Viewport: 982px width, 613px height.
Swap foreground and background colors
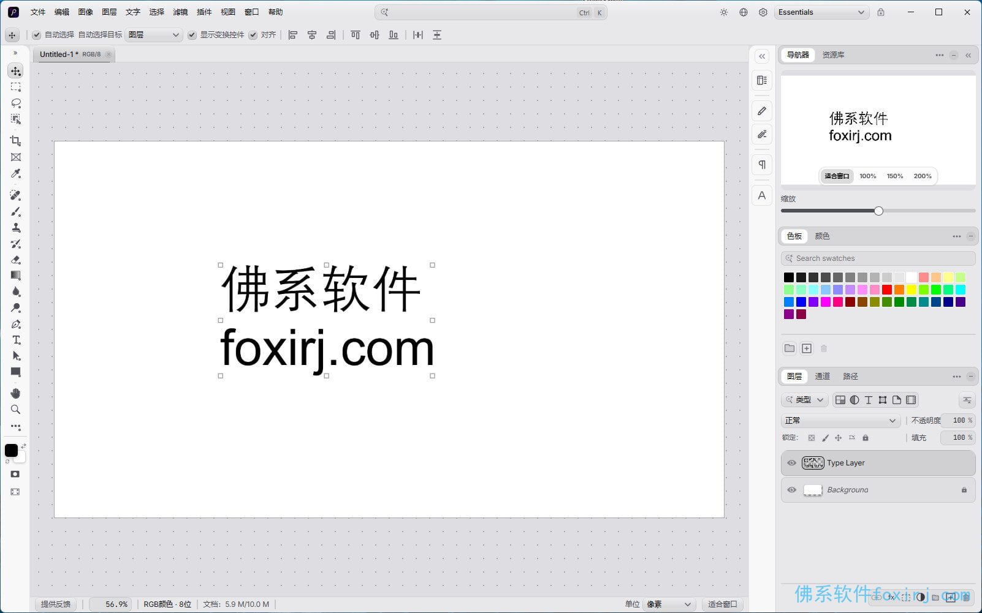(23, 446)
